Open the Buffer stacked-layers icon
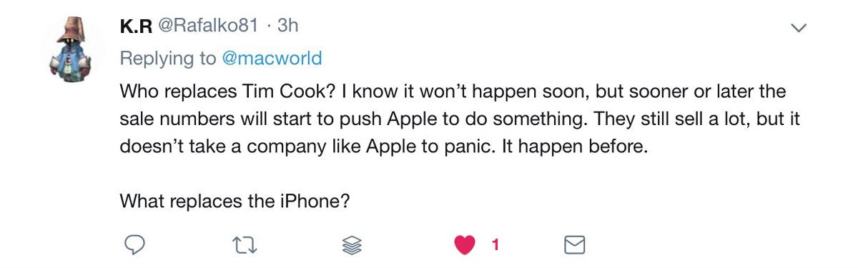 353,245
